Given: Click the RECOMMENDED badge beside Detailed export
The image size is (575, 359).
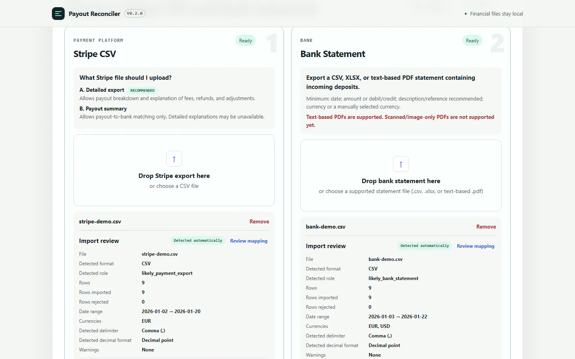Looking at the screenshot, I should [x=143, y=91].
